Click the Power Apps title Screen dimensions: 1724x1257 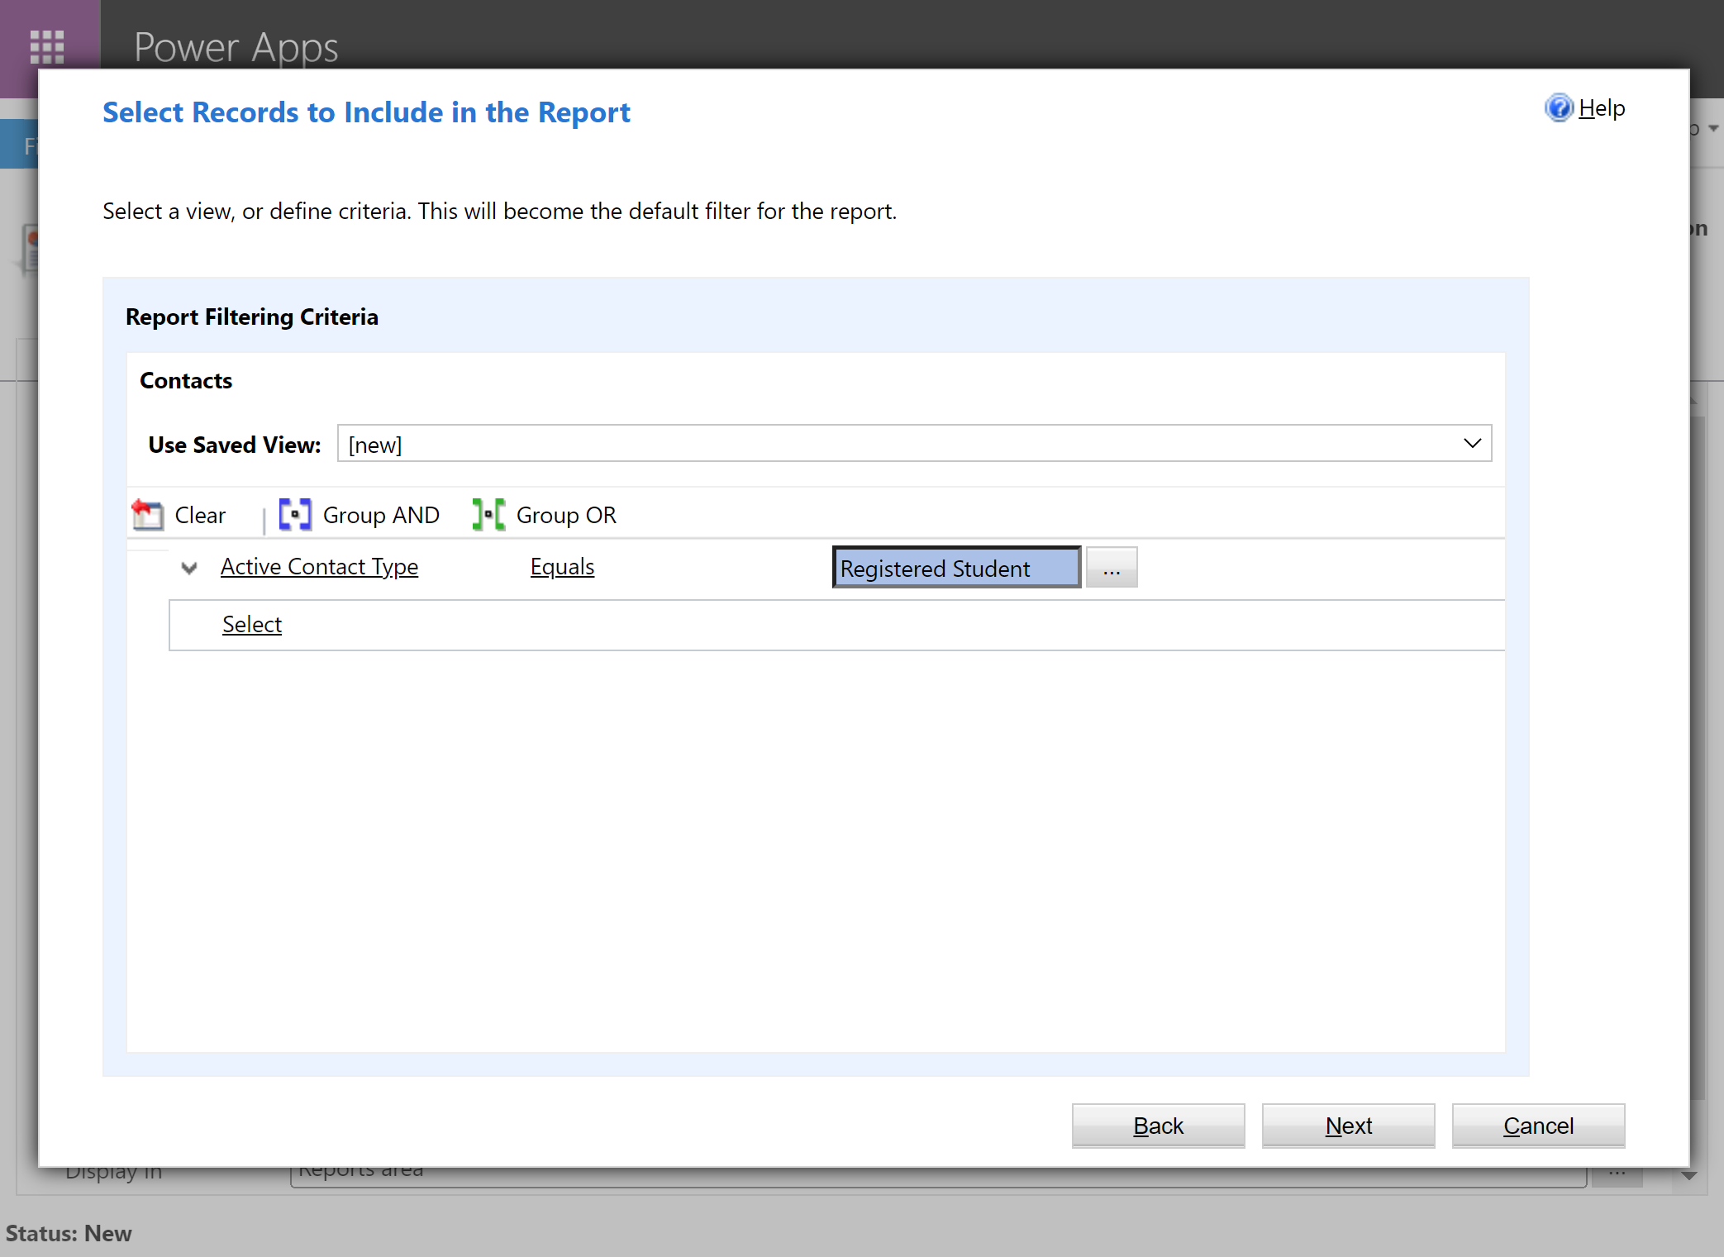click(236, 47)
